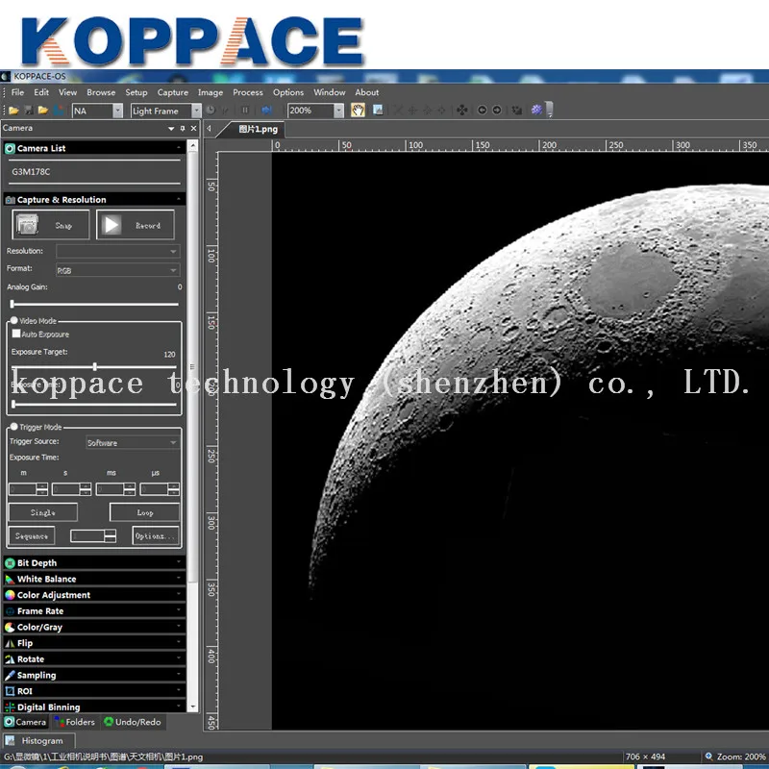
Task: Enable the Auto Exposure checkbox
Action: click(16, 334)
